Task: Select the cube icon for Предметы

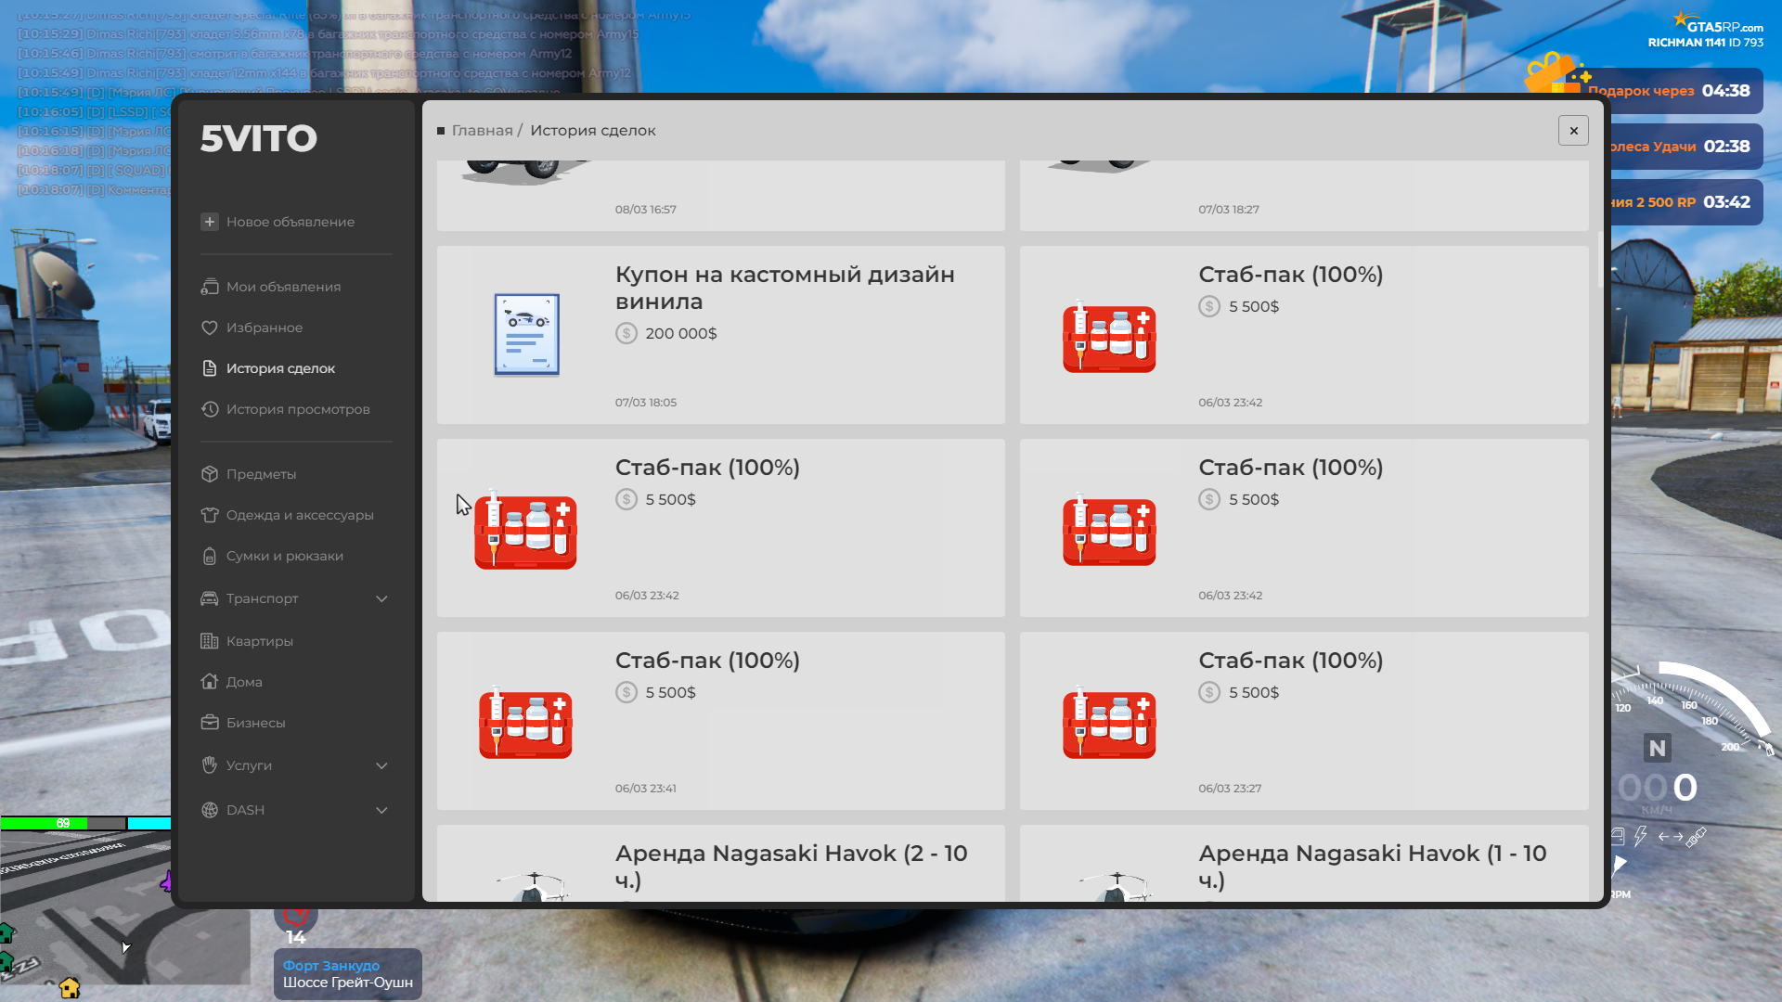Action: (210, 474)
